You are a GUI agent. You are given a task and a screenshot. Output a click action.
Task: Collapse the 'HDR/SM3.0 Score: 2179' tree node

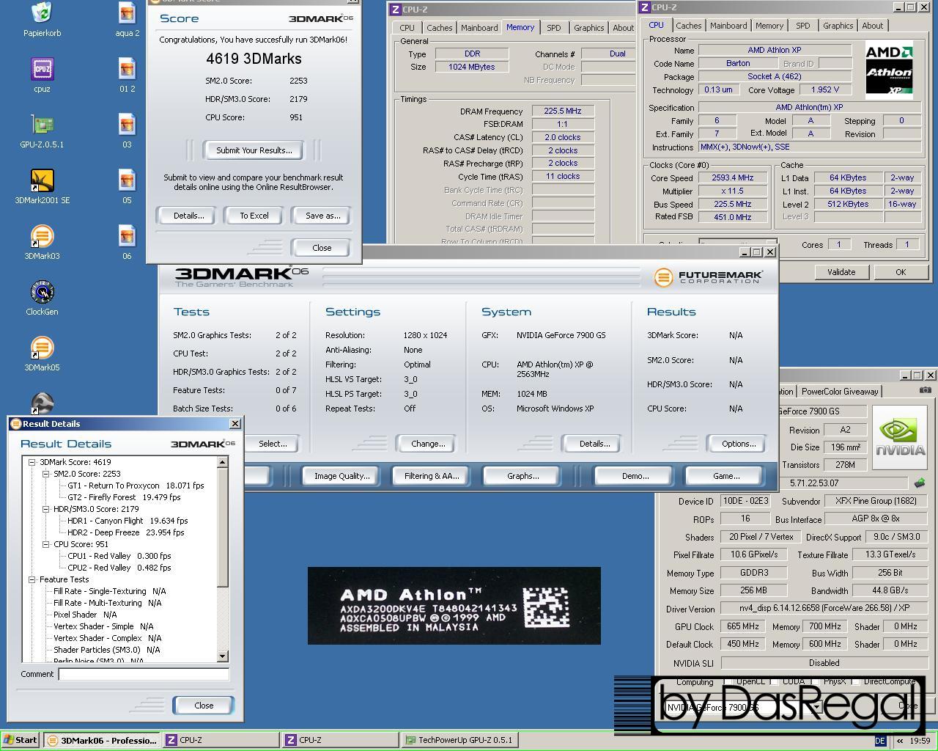(x=46, y=509)
